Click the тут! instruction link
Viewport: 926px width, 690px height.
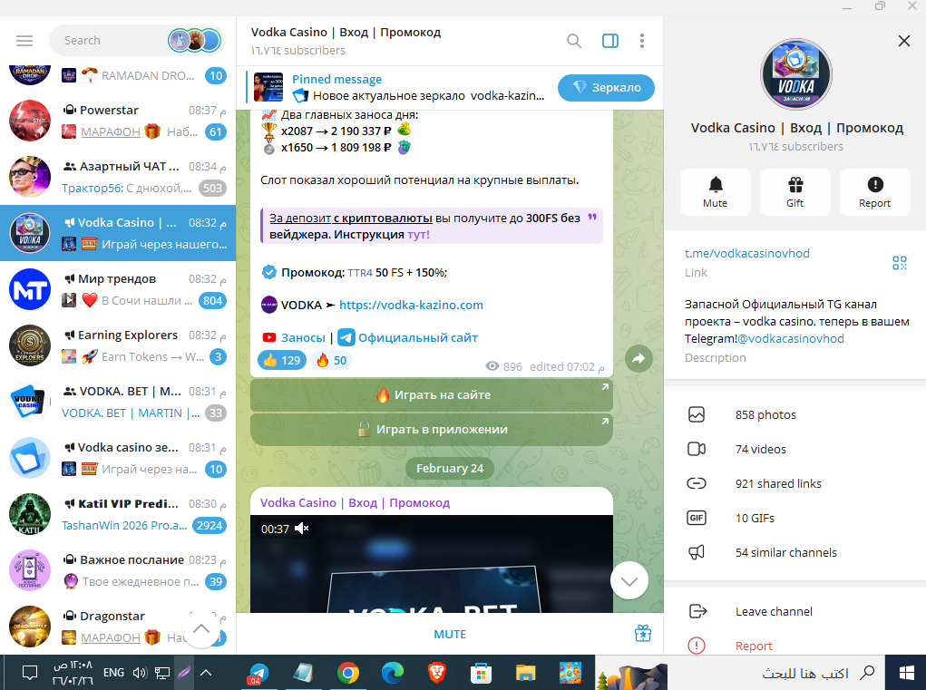pos(418,234)
